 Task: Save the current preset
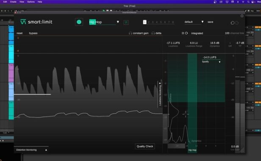(210, 22)
